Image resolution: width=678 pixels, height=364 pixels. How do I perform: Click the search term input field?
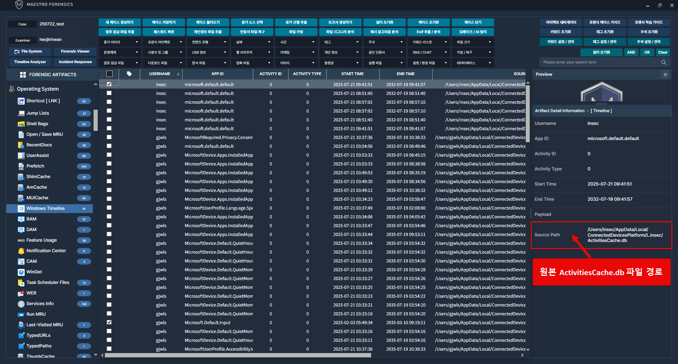pyautogui.click(x=600, y=62)
